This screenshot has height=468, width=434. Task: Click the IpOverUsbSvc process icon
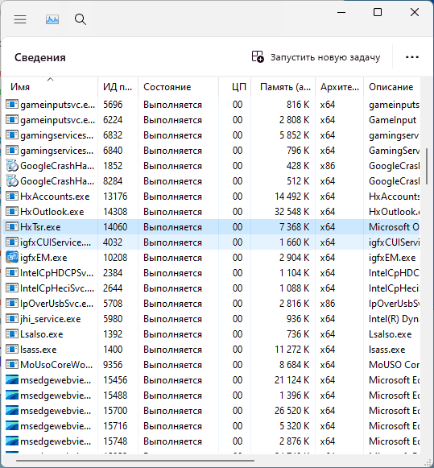[x=12, y=303]
